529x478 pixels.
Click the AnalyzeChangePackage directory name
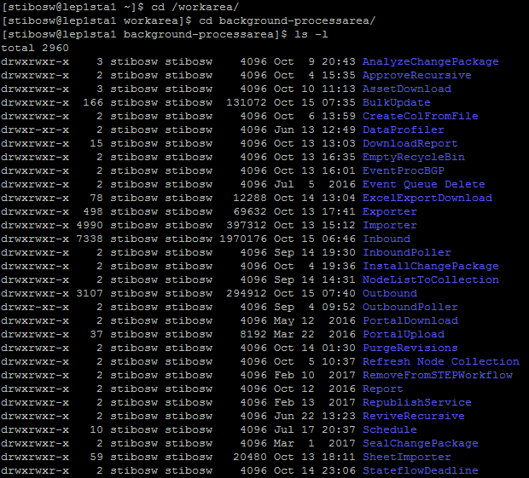(x=431, y=62)
